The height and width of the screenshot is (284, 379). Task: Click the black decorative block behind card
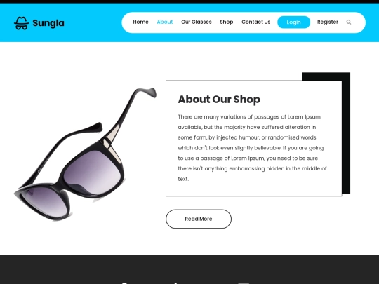click(346, 133)
